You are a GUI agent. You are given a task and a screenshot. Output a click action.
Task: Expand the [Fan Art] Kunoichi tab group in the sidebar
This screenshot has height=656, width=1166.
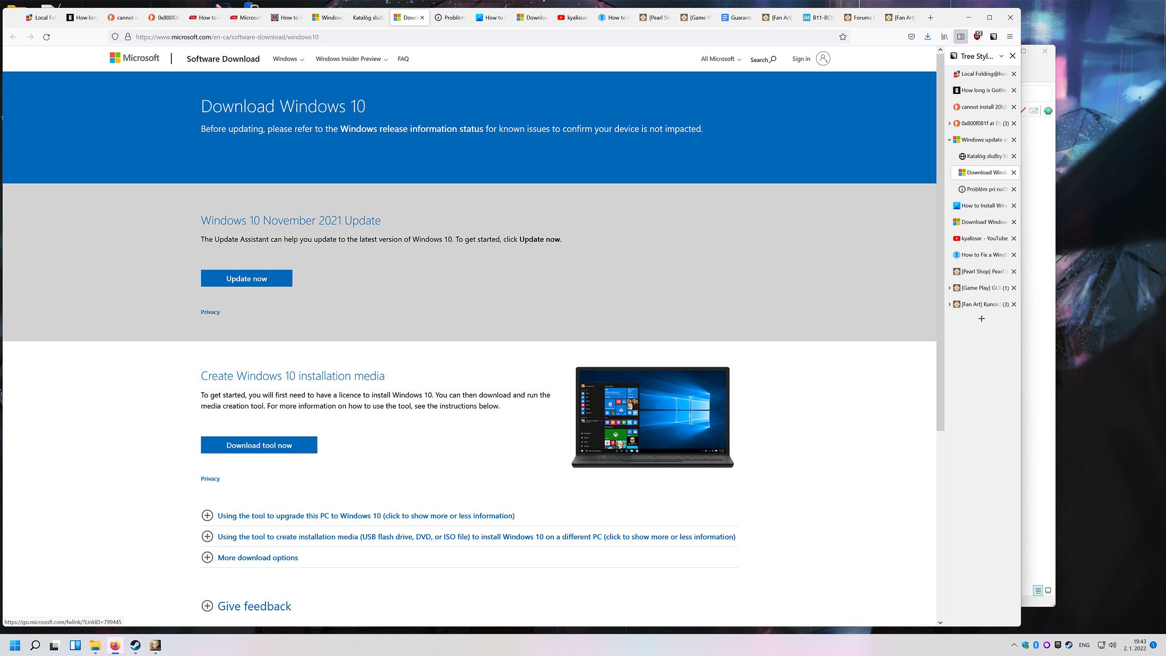(949, 305)
